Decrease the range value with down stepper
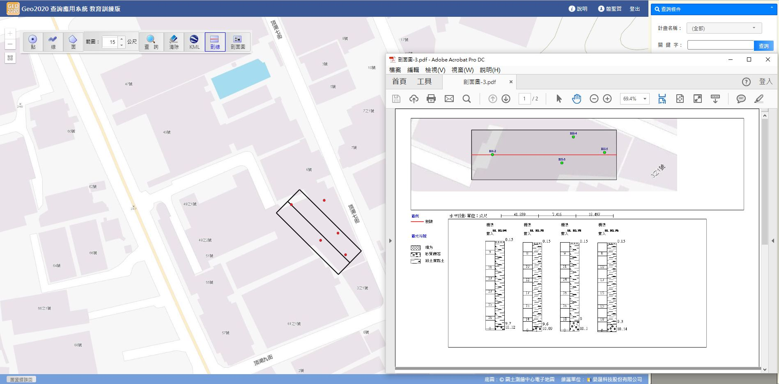 pos(122,45)
